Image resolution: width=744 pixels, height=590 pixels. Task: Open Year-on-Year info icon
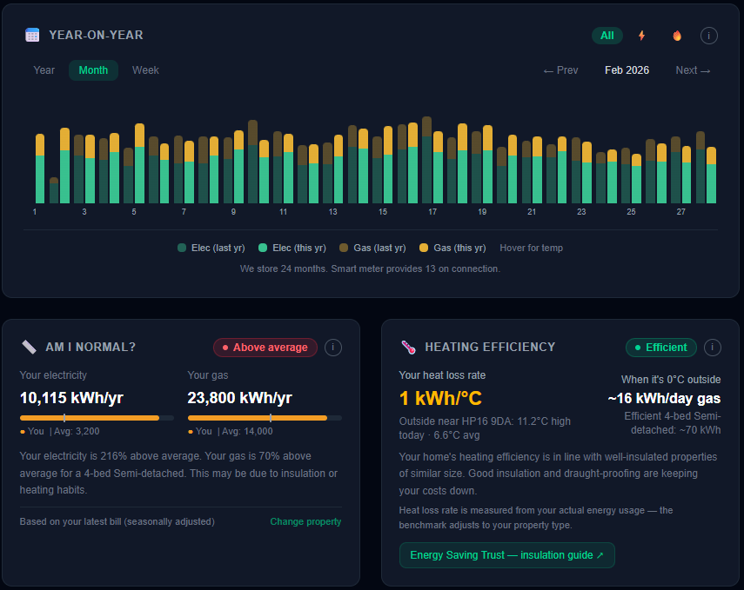[x=708, y=36]
